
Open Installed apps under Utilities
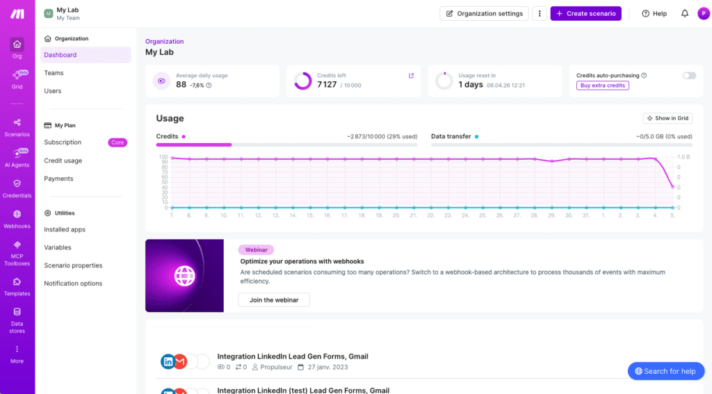click(x=65, y=230)
